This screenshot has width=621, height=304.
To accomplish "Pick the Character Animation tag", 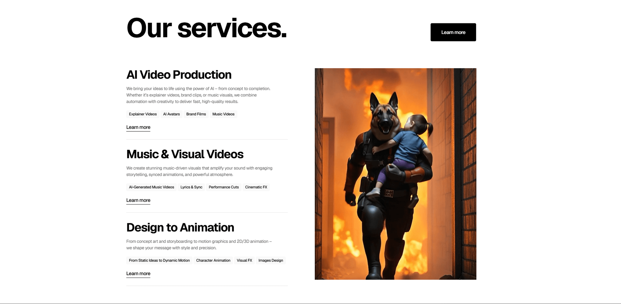I will pos(213,260).
